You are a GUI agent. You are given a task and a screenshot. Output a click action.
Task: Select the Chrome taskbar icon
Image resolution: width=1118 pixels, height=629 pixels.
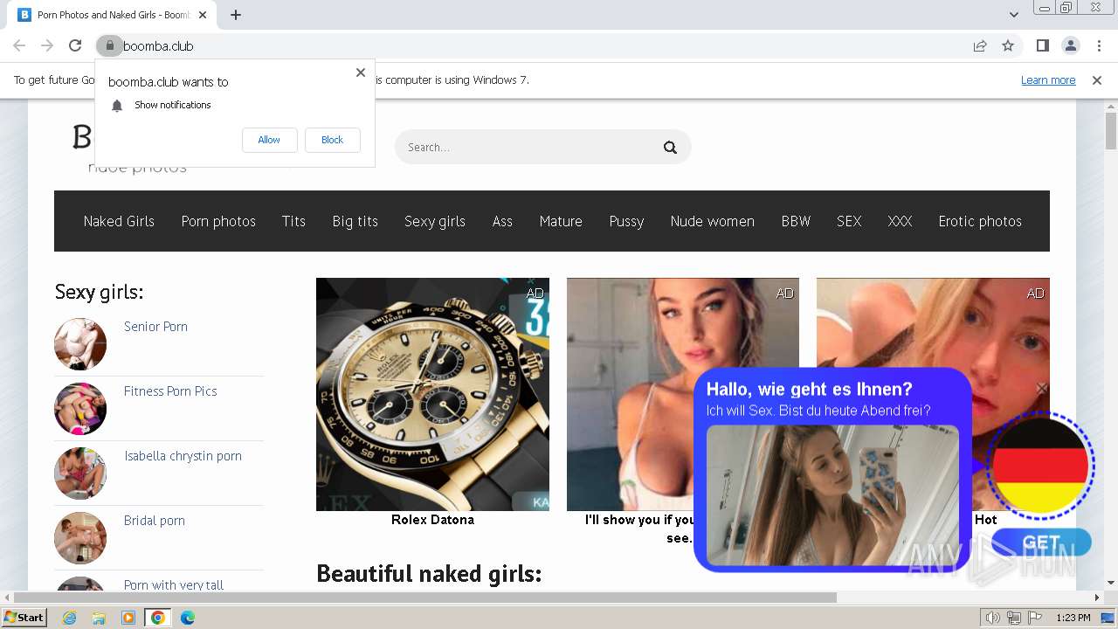(x=157, y=618)
